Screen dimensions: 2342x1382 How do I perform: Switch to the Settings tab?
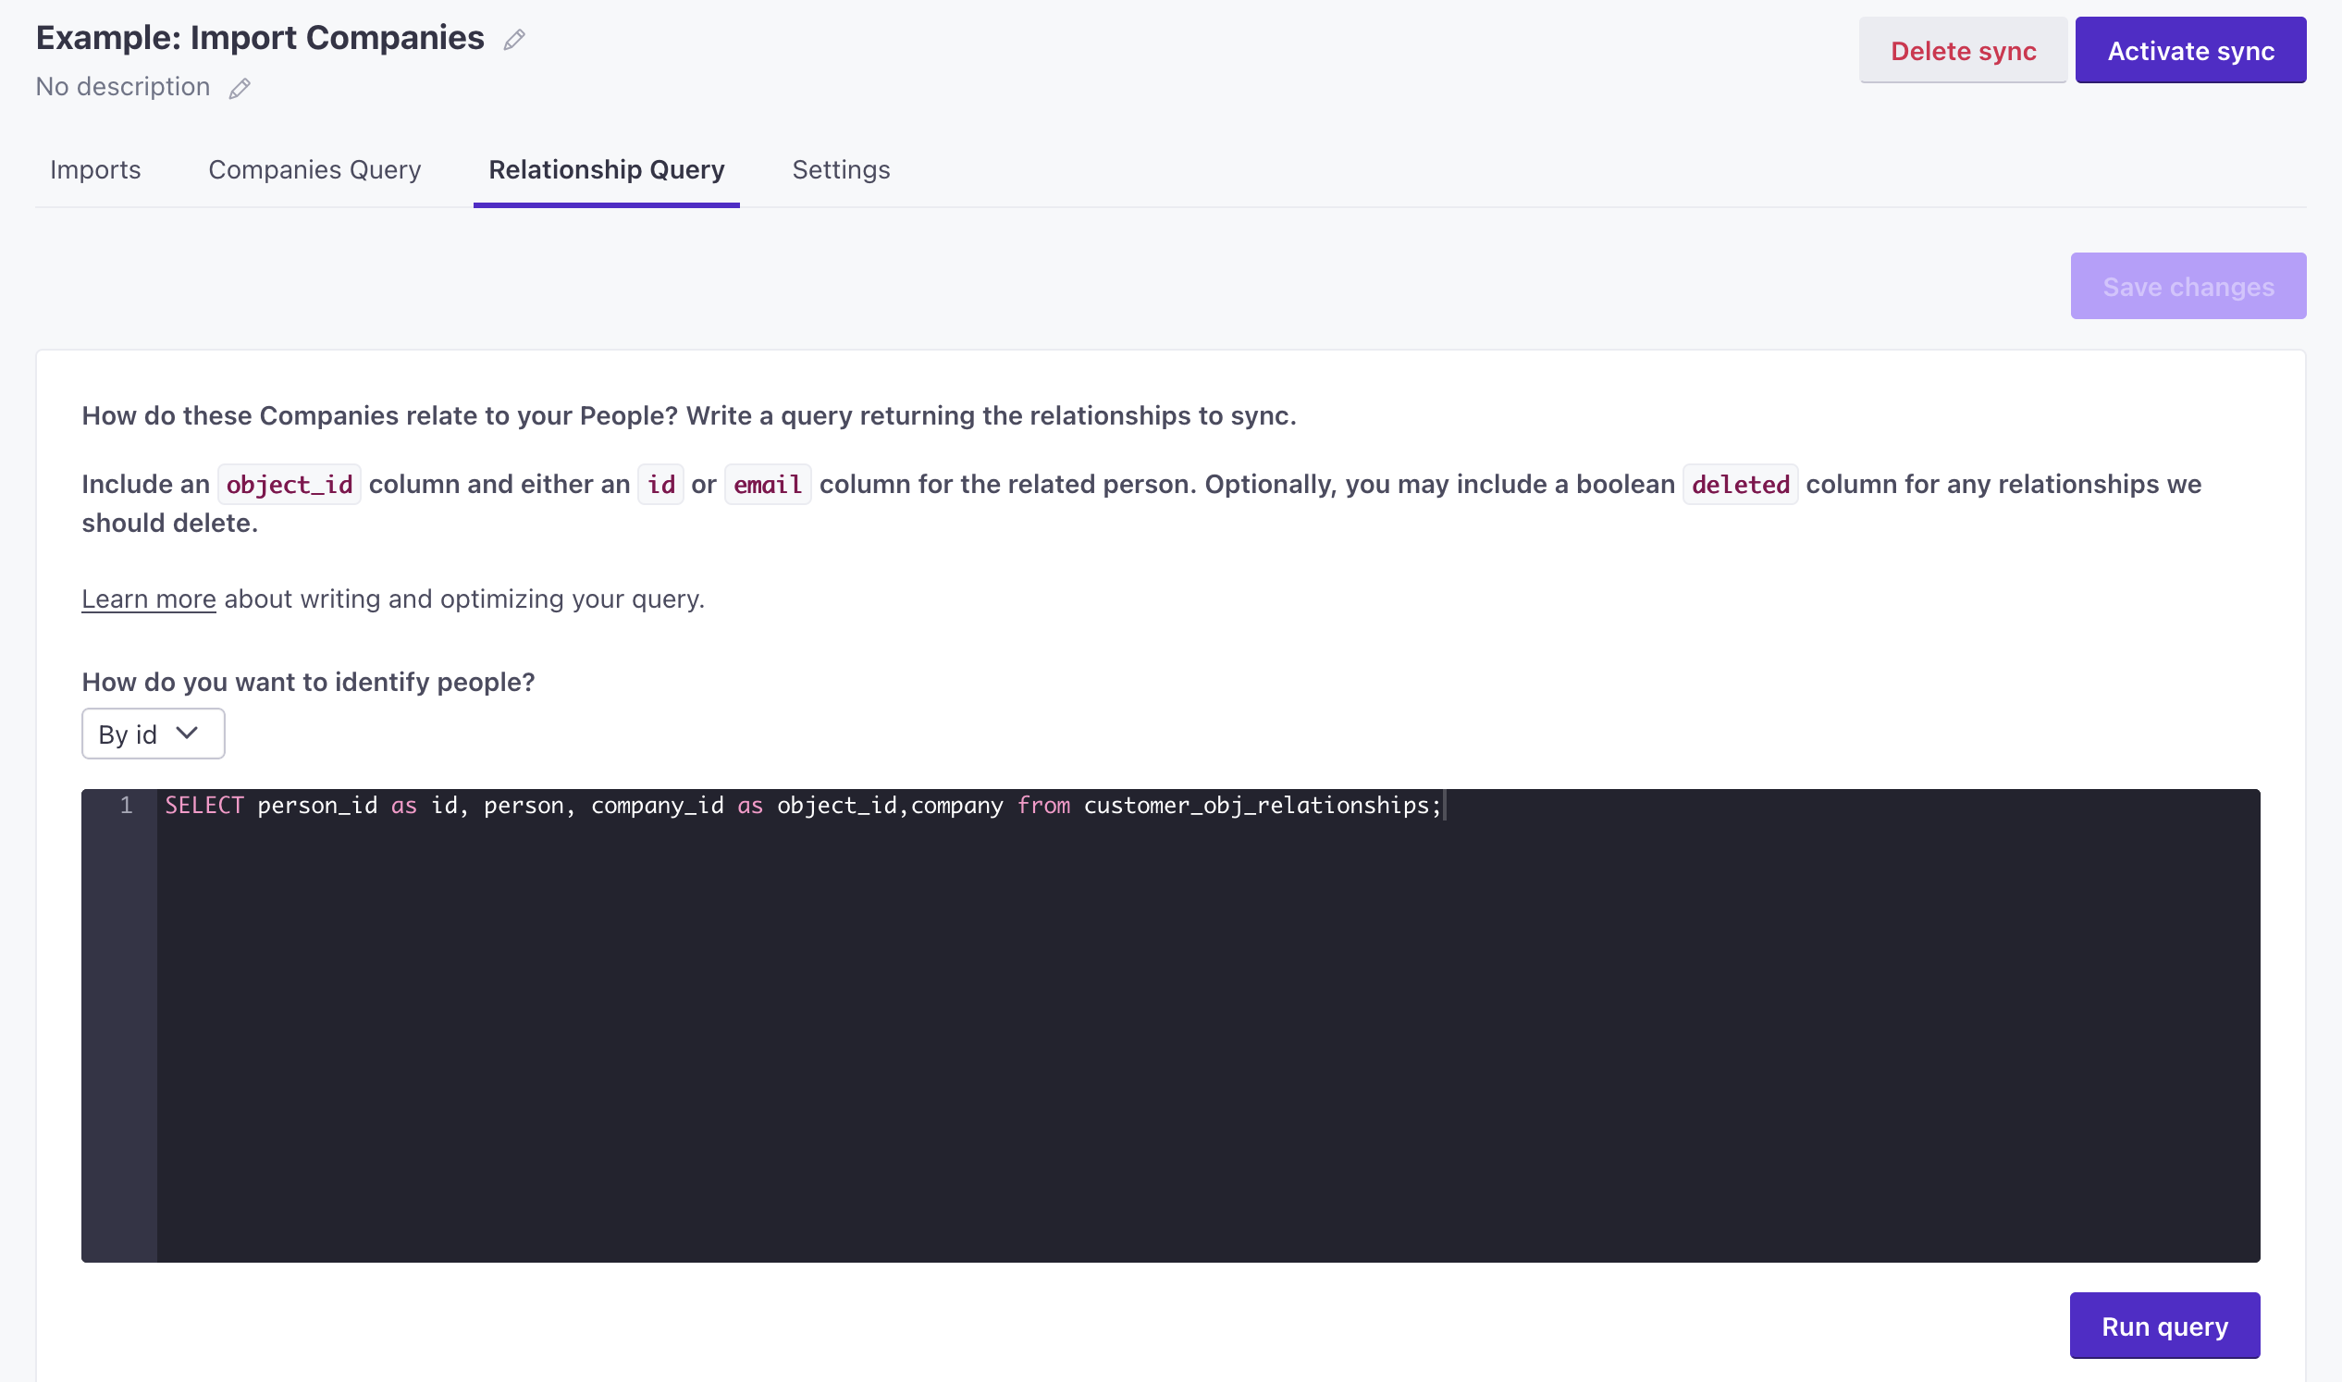pyautogui.click(x=841, y=167)
